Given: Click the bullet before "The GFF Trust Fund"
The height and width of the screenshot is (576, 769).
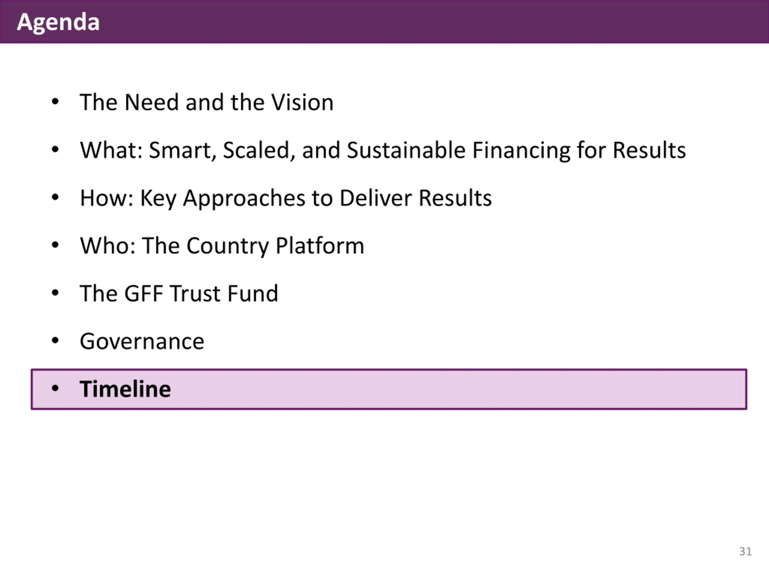Looking at the screenshot, I should [55, 293].
